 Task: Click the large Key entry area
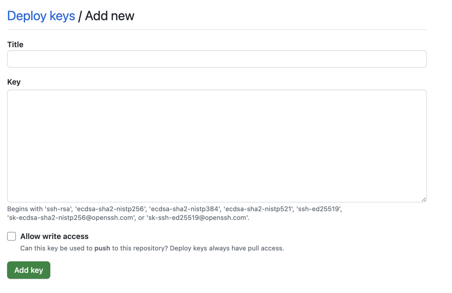click(x=217, y=145)
